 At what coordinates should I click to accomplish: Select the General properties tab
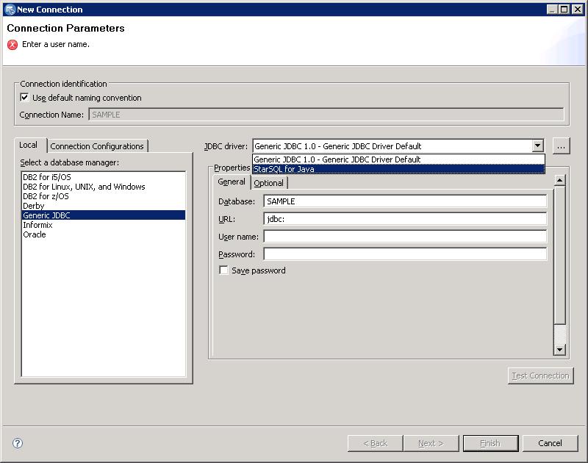click(x=232, y=182)
